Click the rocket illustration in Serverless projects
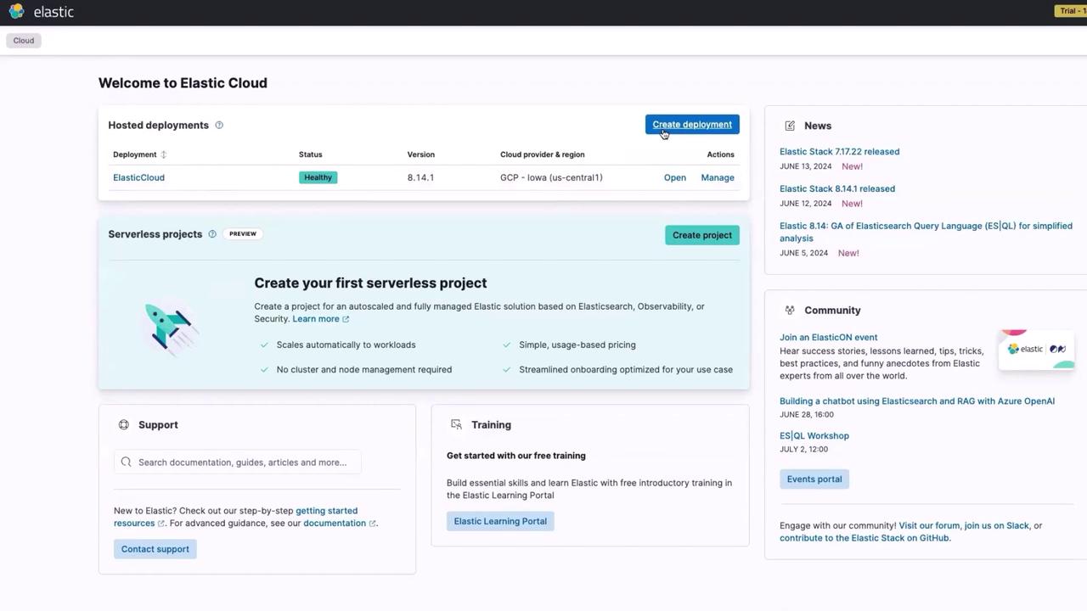1087x611 pixels. 171,327
